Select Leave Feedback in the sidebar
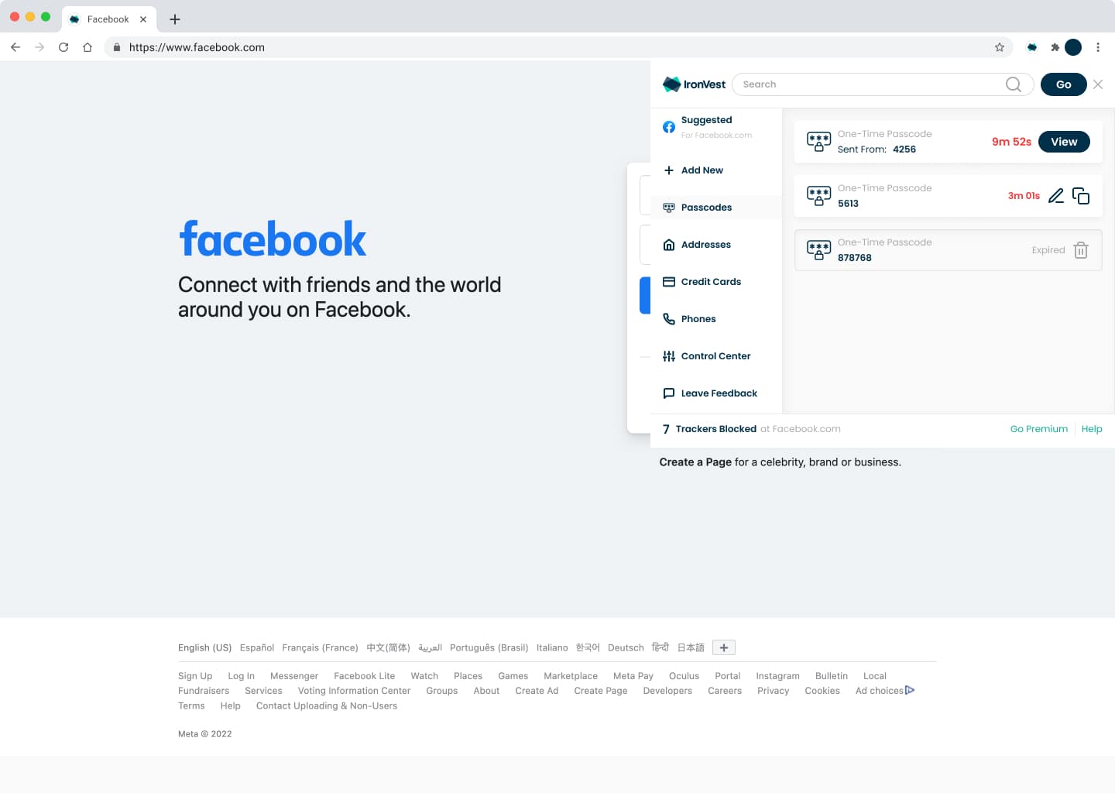The height and width of the screenshot is (793, 1115). click(716, 393)
